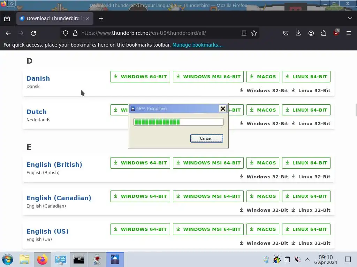Click Dutch Linux 32-Bit link
Screen dimensions: 357x267
[311, 123]
